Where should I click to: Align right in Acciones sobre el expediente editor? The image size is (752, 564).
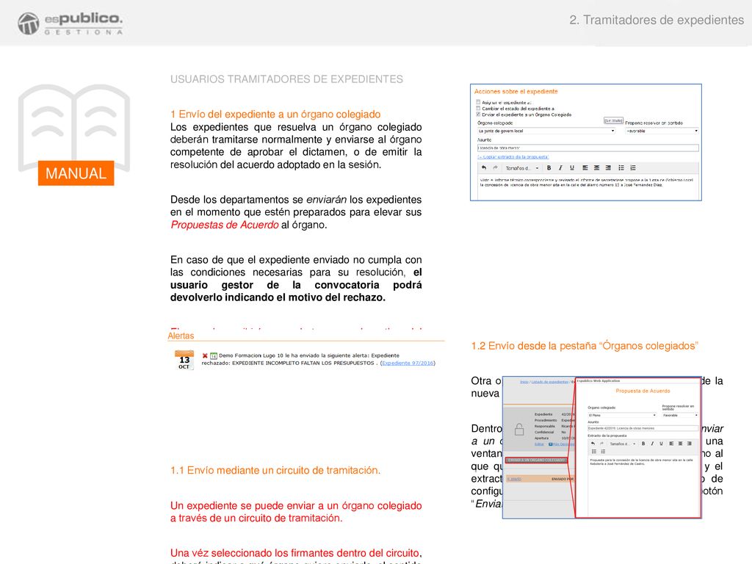coord(608,168)
